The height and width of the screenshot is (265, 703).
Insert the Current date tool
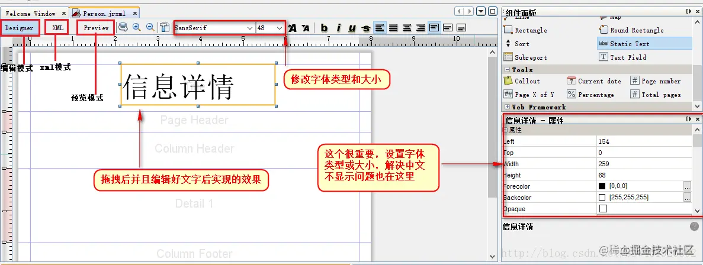[594, 81]
